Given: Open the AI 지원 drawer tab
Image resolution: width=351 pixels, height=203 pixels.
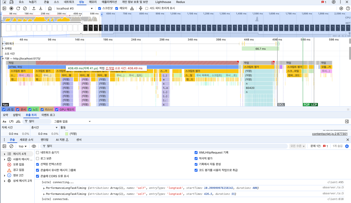Looking at the screenshot, I should (x=62, y=140).
